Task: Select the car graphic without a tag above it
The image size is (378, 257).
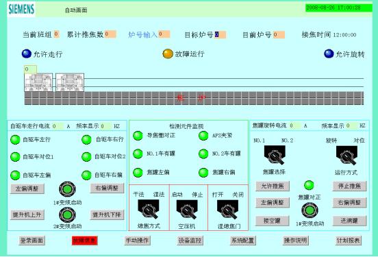Action: (70, 82)
